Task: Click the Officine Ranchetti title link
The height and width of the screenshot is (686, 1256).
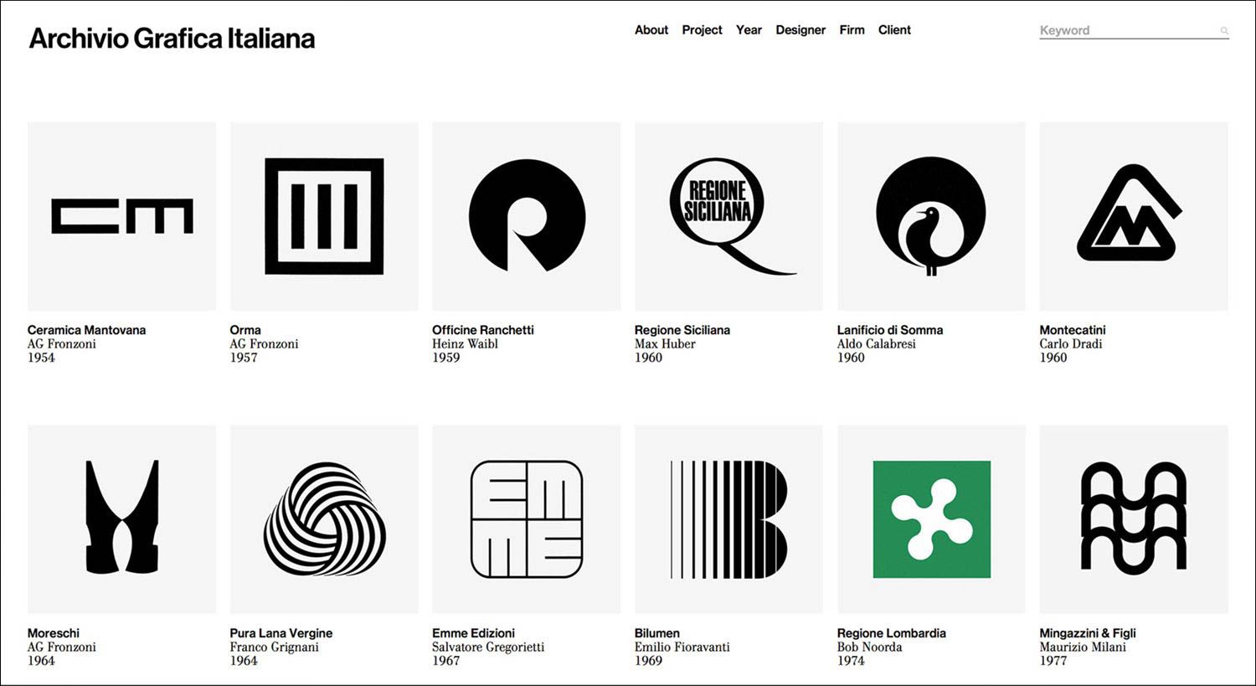Action: [483, 330]
